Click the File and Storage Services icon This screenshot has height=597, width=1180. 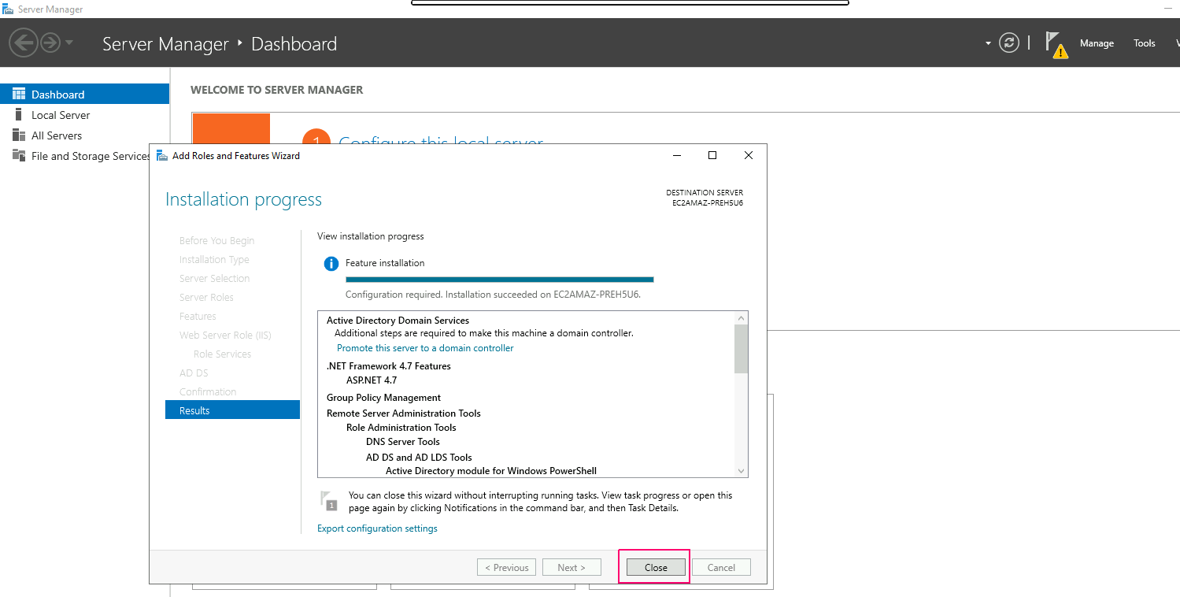click(x=19, y=155)
